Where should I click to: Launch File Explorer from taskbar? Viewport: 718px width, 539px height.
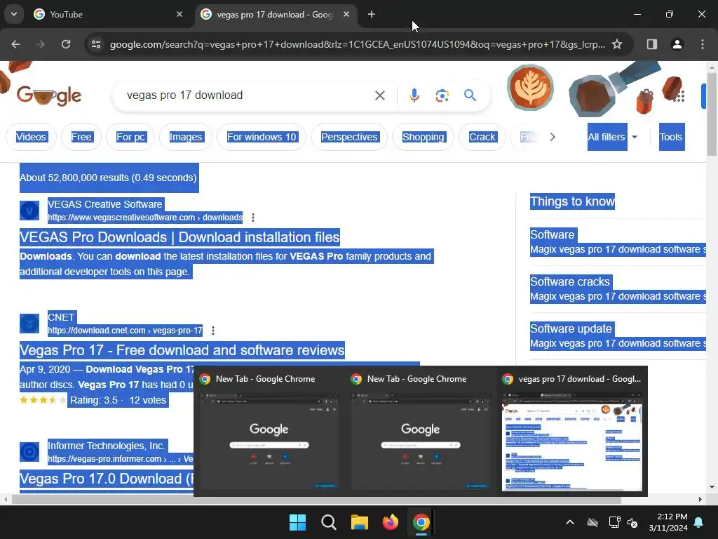tap(360, 522)
